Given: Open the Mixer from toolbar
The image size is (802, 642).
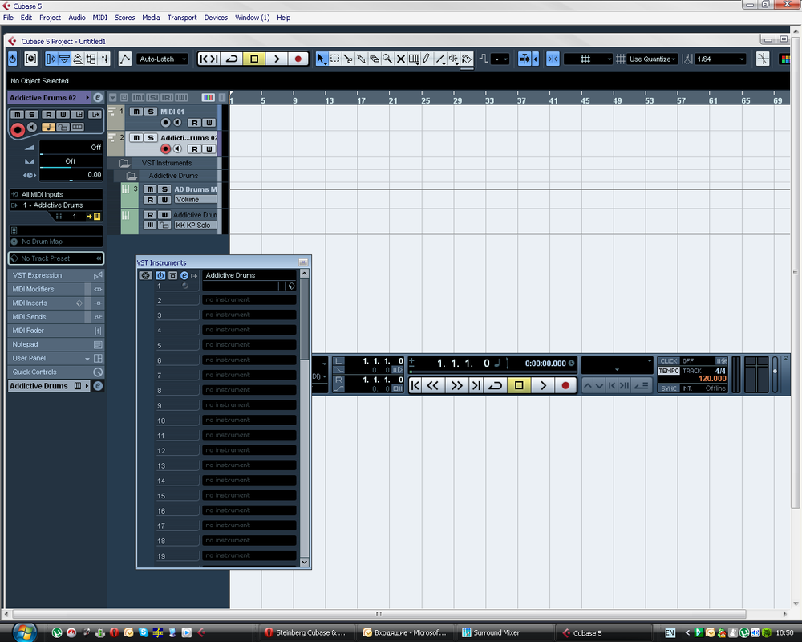Looking at the screenshot, I should (x=104, y=59).
